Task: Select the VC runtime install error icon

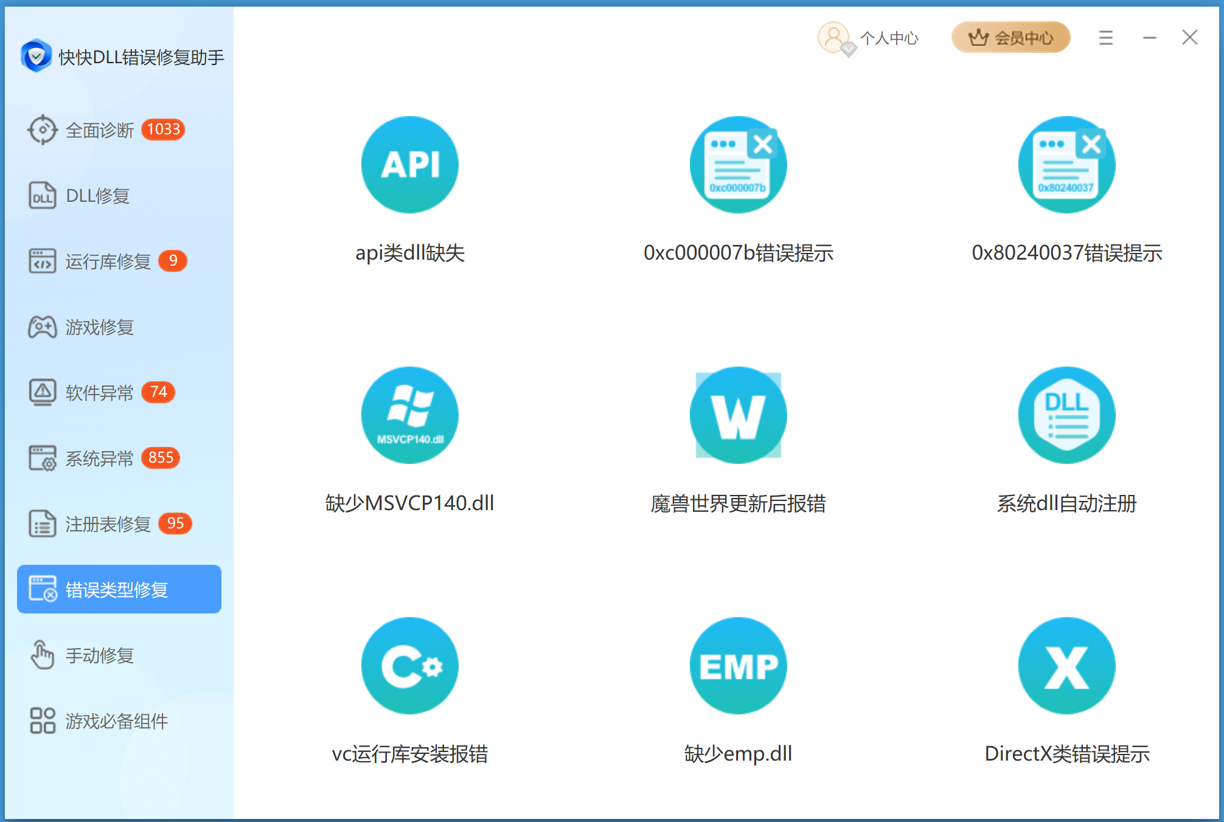Action: point(409,666)
